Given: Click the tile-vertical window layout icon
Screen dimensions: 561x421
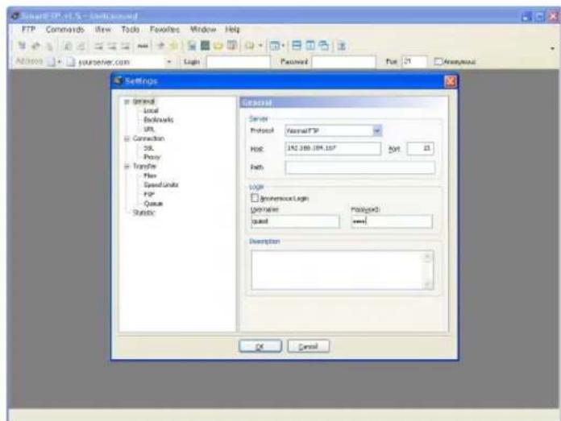Looking at the screenshot, I should click(x=310, y=45).
